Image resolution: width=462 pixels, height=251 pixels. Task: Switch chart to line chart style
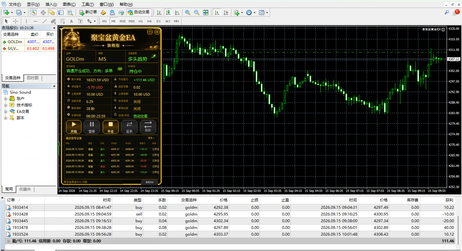coord(177,12)
